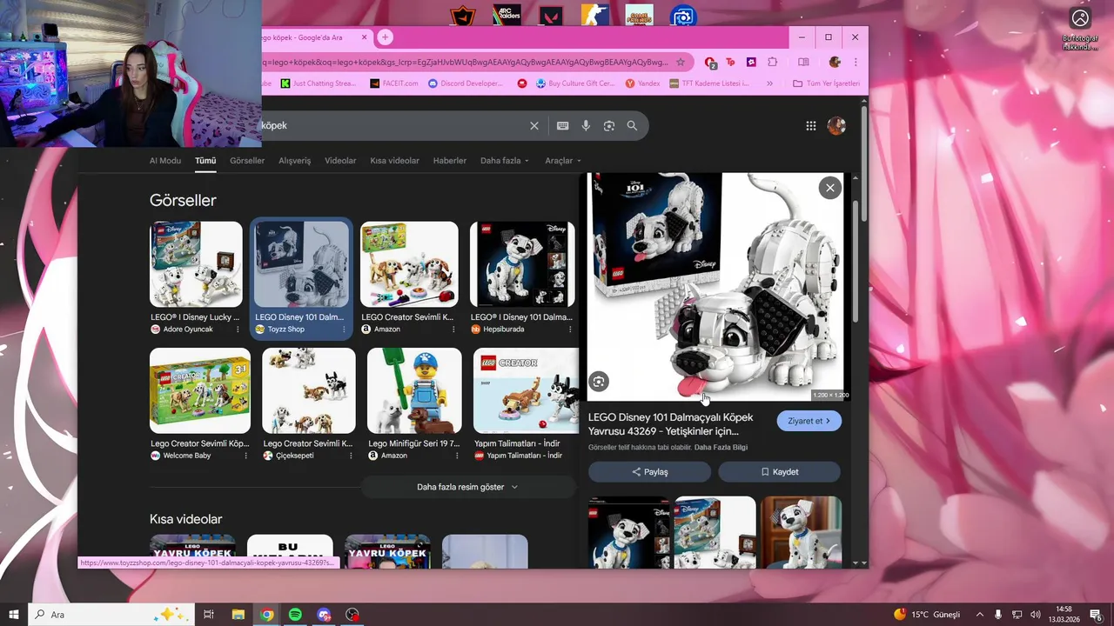Expand the 'Daha fazla' search filter dropdown
This screenshot has height=626, width=1114.
505,161
